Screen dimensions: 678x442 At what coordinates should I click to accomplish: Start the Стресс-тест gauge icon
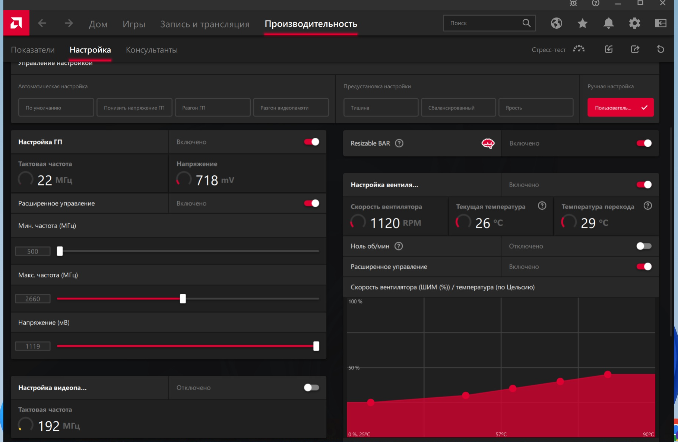click(579, 49)
